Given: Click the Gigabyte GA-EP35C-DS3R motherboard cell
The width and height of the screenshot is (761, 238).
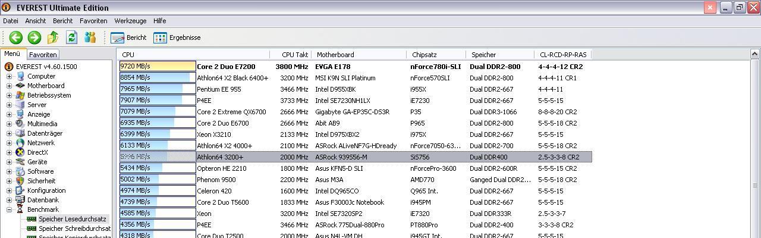Looking at the screenshot, I should point(352,112).
